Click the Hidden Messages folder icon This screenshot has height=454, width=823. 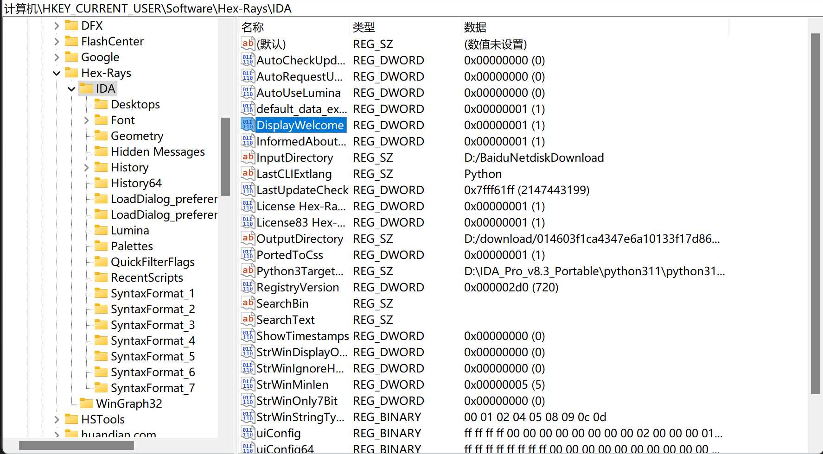[x=101, y=151]
